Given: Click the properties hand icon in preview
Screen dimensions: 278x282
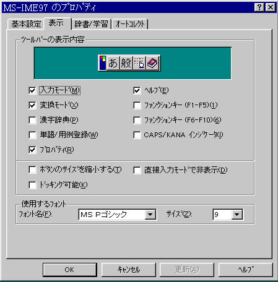Looking at the screenshot, I should click(139, 63).
